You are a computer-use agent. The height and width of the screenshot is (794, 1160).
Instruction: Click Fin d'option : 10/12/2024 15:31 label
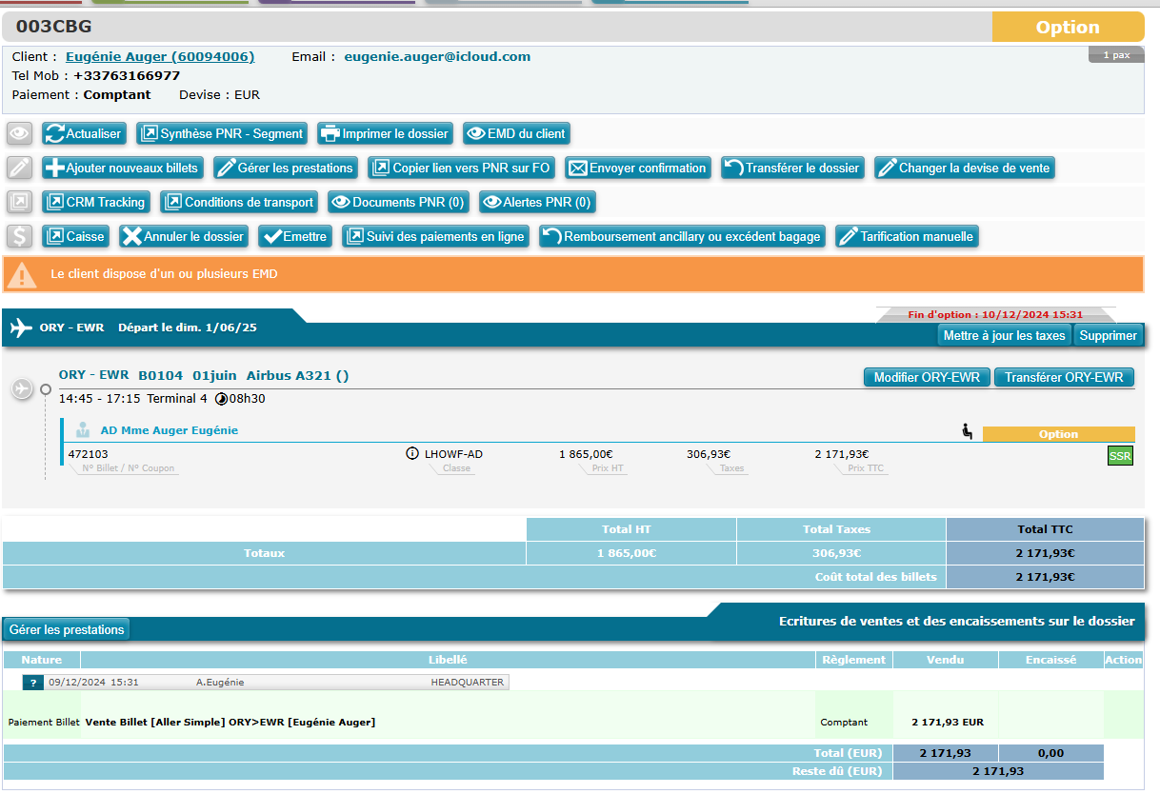click(995, 314)
